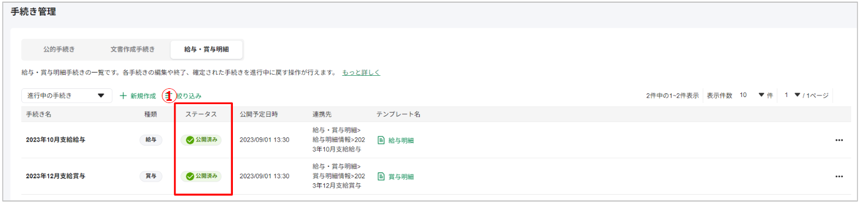The image size is (861, 205).
Task: Open the もっと詳しく link
Action: pyautogui.click(x=361, y=73)
